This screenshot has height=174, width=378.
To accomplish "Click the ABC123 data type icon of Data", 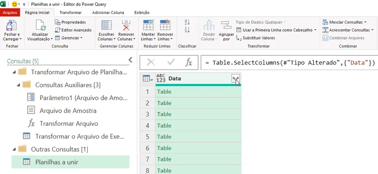I will 161,78.
